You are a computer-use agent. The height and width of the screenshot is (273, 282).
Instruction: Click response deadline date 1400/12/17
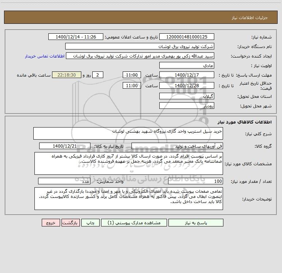187,75
